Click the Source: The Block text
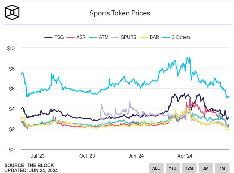This screenshot has height=173, width=234. (29, 165)
